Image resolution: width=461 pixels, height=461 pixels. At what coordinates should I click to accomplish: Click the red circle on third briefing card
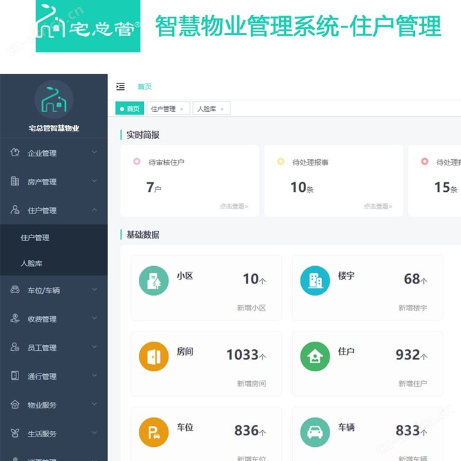(x=425, y=162)
